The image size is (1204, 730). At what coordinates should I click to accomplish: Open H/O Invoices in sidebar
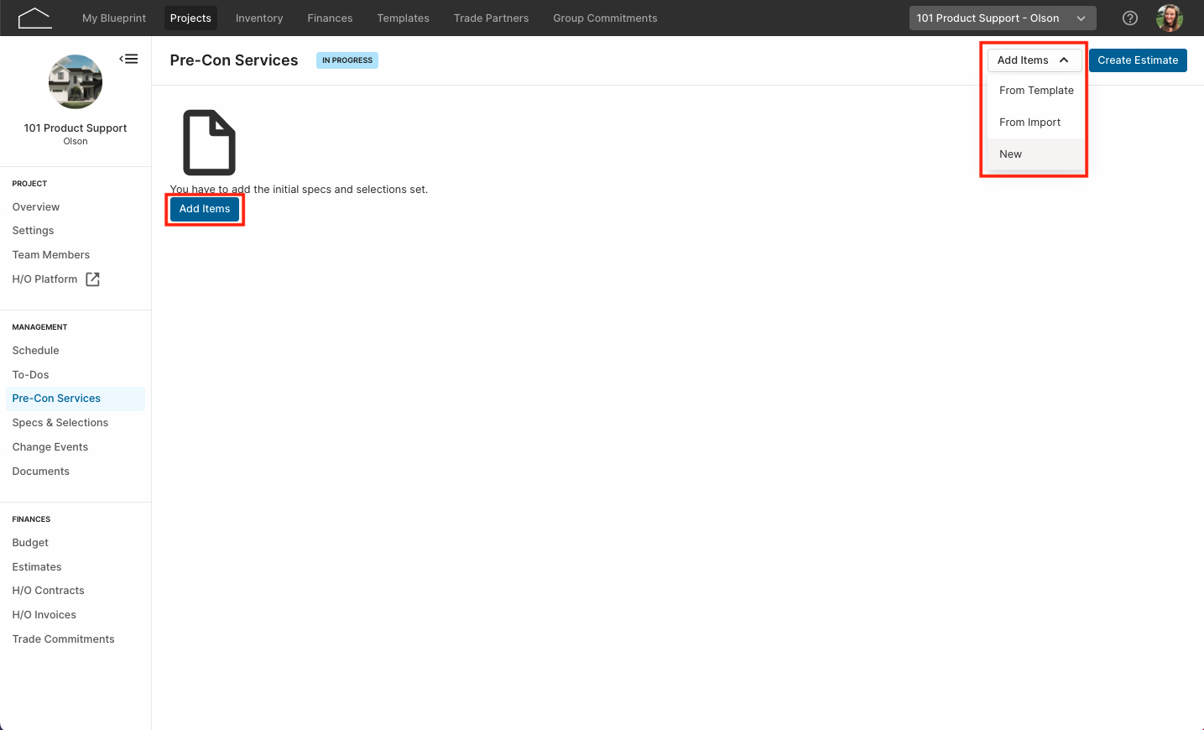pyautogui.click(x=44, y=615)
